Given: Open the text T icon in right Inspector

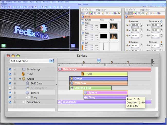Looking at the screenshot, I should point(143,13).
